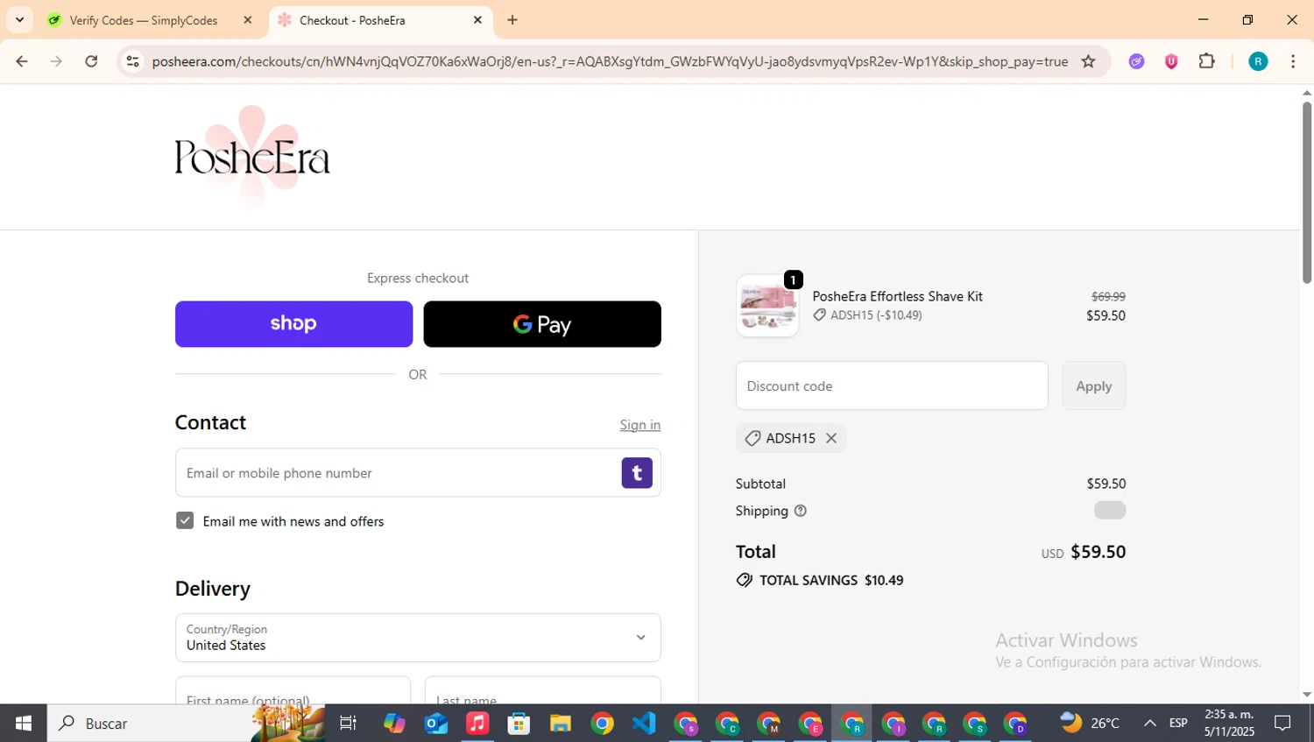Select Checkout - PosheEra tab
The height and width of the screenshot is (742, 1314).
click(x=381, y=20)
